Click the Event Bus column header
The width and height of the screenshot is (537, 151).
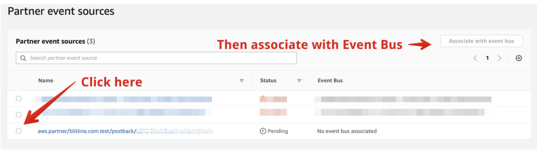(330, 81)
